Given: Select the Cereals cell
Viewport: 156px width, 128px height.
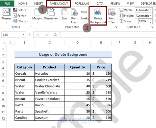Looking at the screenshot, I should pos(25,73).
